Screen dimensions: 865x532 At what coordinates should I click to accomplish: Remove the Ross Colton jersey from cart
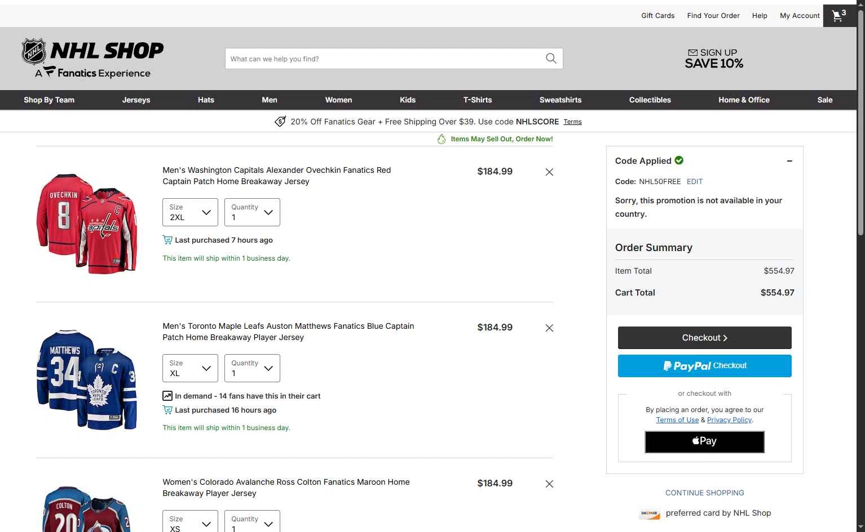point(549,484)
